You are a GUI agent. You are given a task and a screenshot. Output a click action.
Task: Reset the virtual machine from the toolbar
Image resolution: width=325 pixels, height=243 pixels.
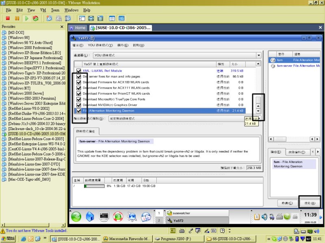36,18
